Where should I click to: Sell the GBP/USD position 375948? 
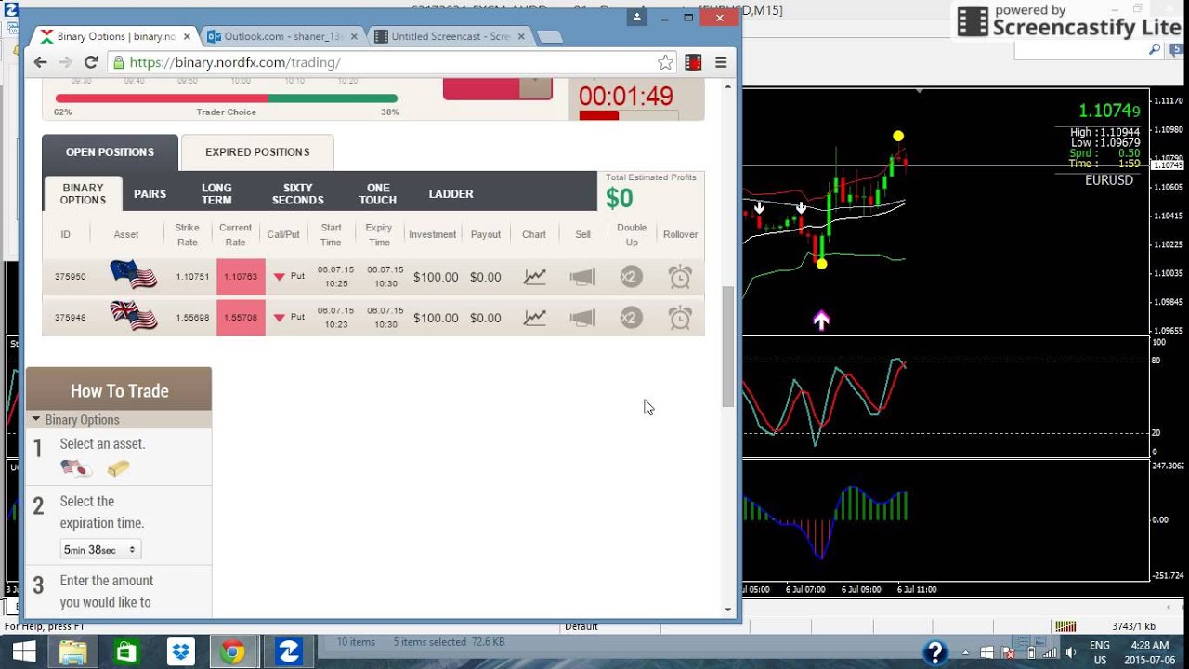(x=582, y=318)
